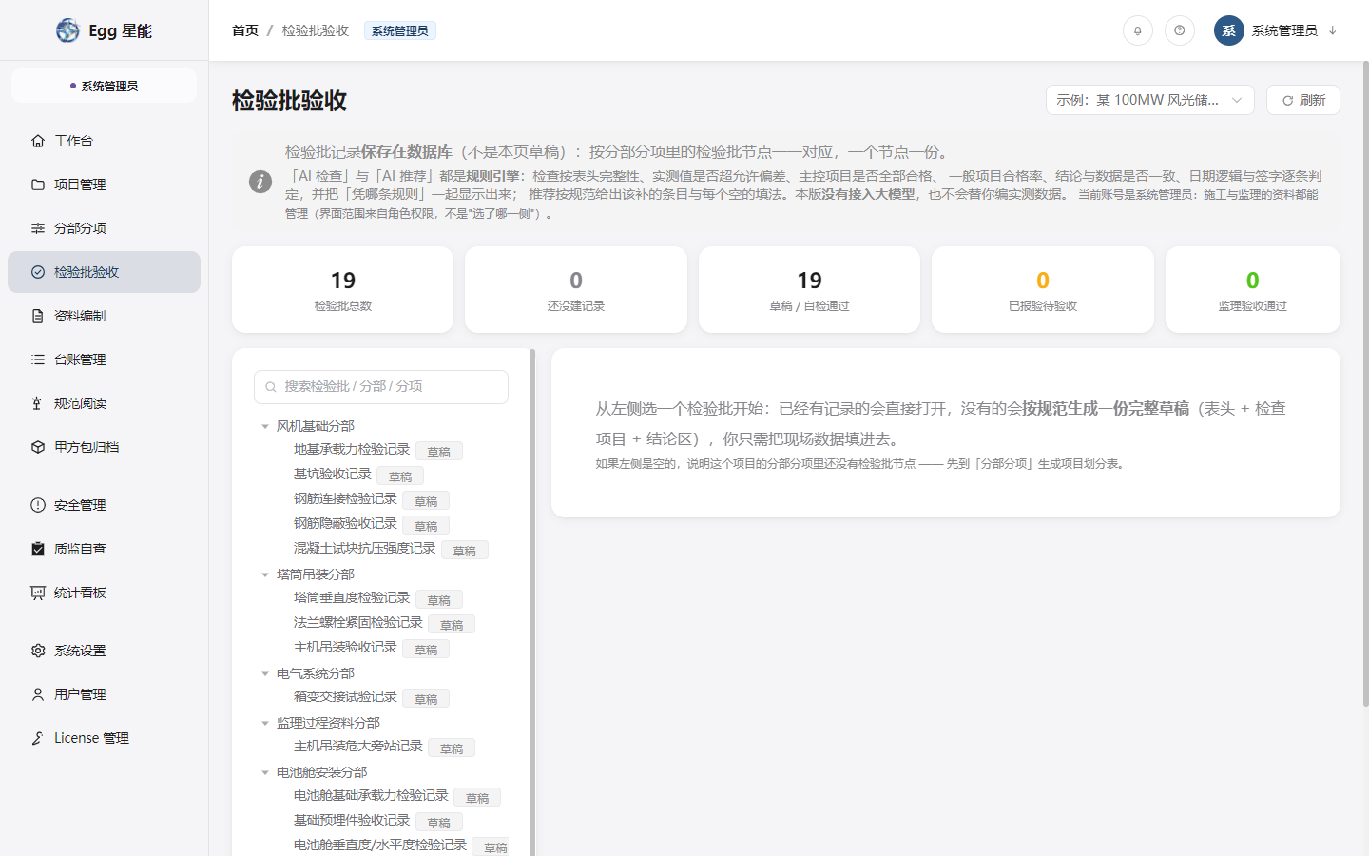Viewport: 1369px width, 856px height.
Task: Open 安全管理 section
Action: click(104, 505)
